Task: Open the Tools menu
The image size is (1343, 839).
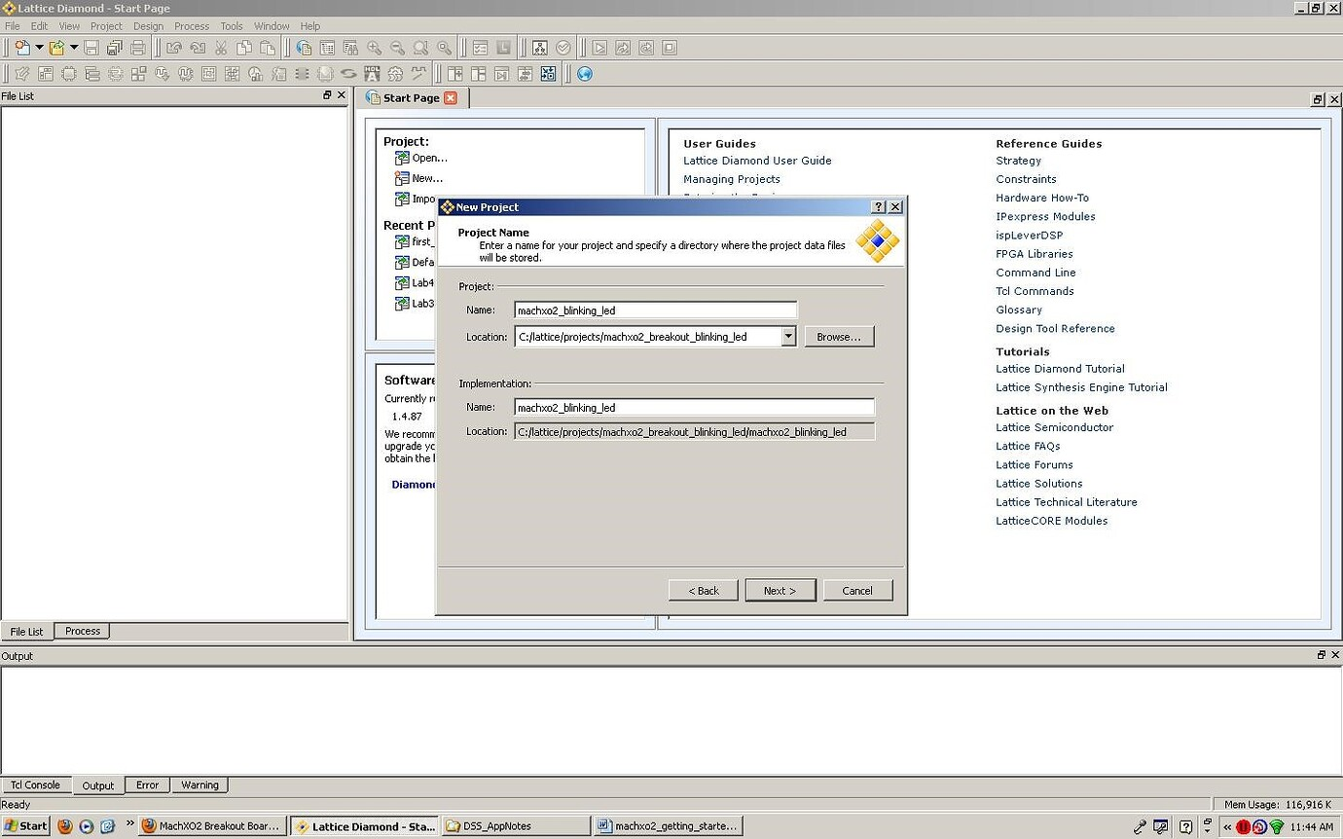Action: (x=232, y=26)
